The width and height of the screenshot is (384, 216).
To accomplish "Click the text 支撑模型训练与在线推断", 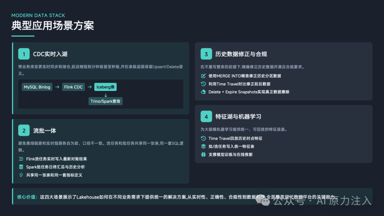I will coord(230,155).
